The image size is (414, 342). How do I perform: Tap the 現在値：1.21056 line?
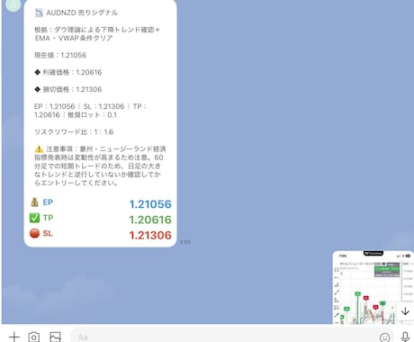[60, 55]
